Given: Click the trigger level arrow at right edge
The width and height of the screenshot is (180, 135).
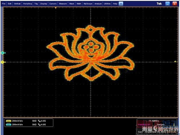Looking at the screenshot, I should (x=175, y=62).
